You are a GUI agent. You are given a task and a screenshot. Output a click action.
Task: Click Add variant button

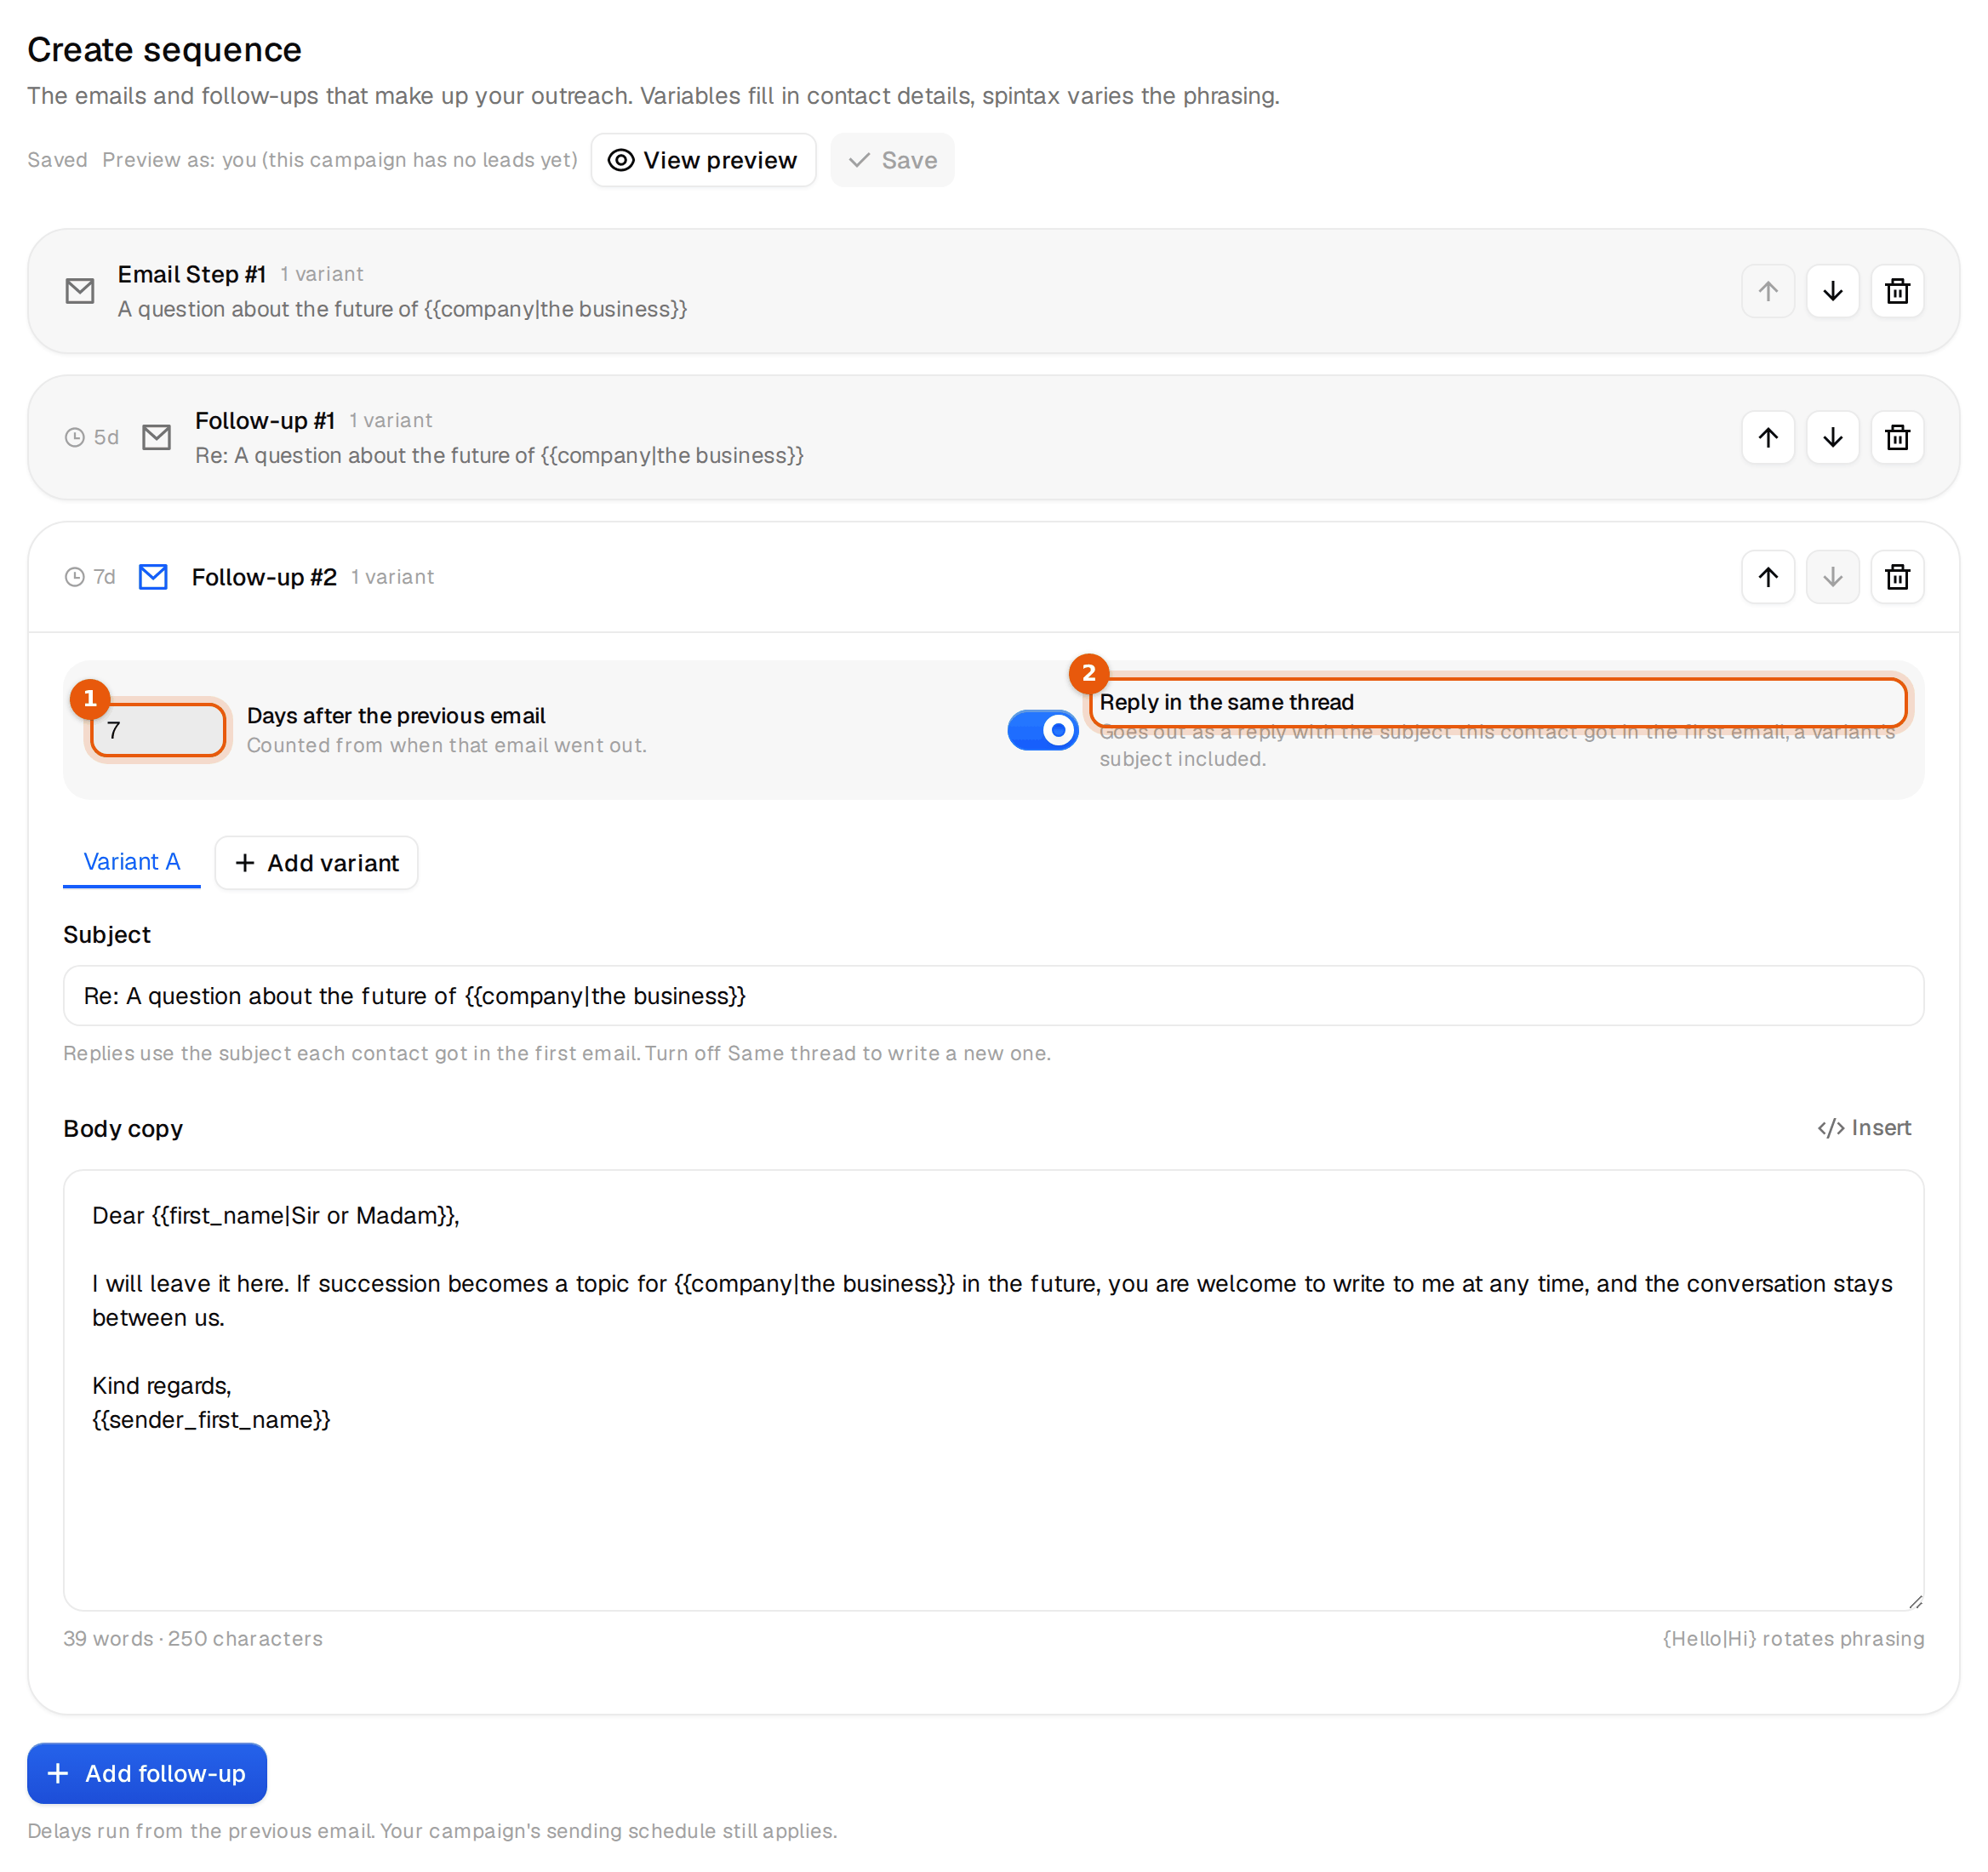pos(316,863)
